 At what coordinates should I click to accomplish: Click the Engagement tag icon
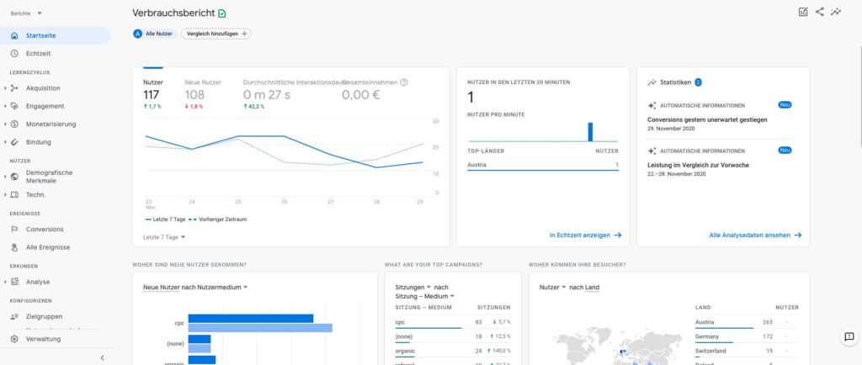pyautogui.click(x=14, y=107)
